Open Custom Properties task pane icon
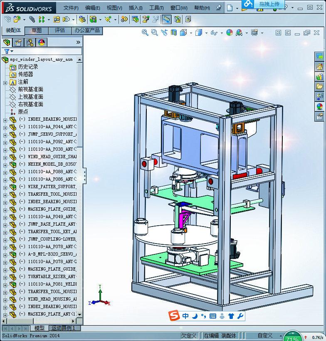Screen dimensions: 326x341 [x=320, y=117]
